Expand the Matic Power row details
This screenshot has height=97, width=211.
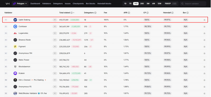pos(55,60)
